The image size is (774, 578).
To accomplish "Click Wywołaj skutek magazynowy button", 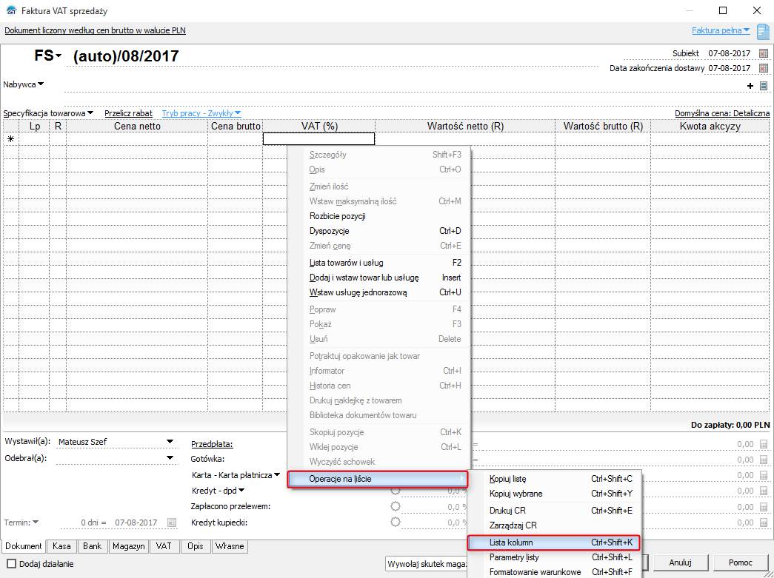I will [x=427, y=564].
